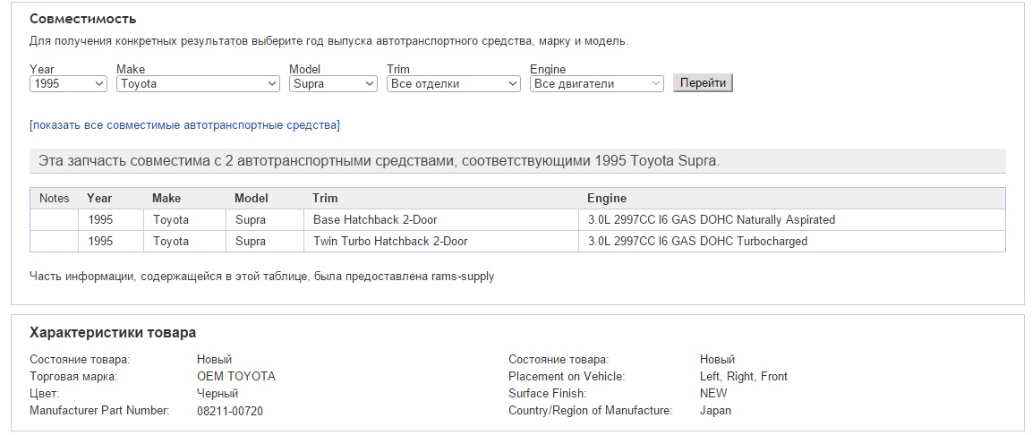Click the Naturally Aspirated engine cell

pos(712,219)
